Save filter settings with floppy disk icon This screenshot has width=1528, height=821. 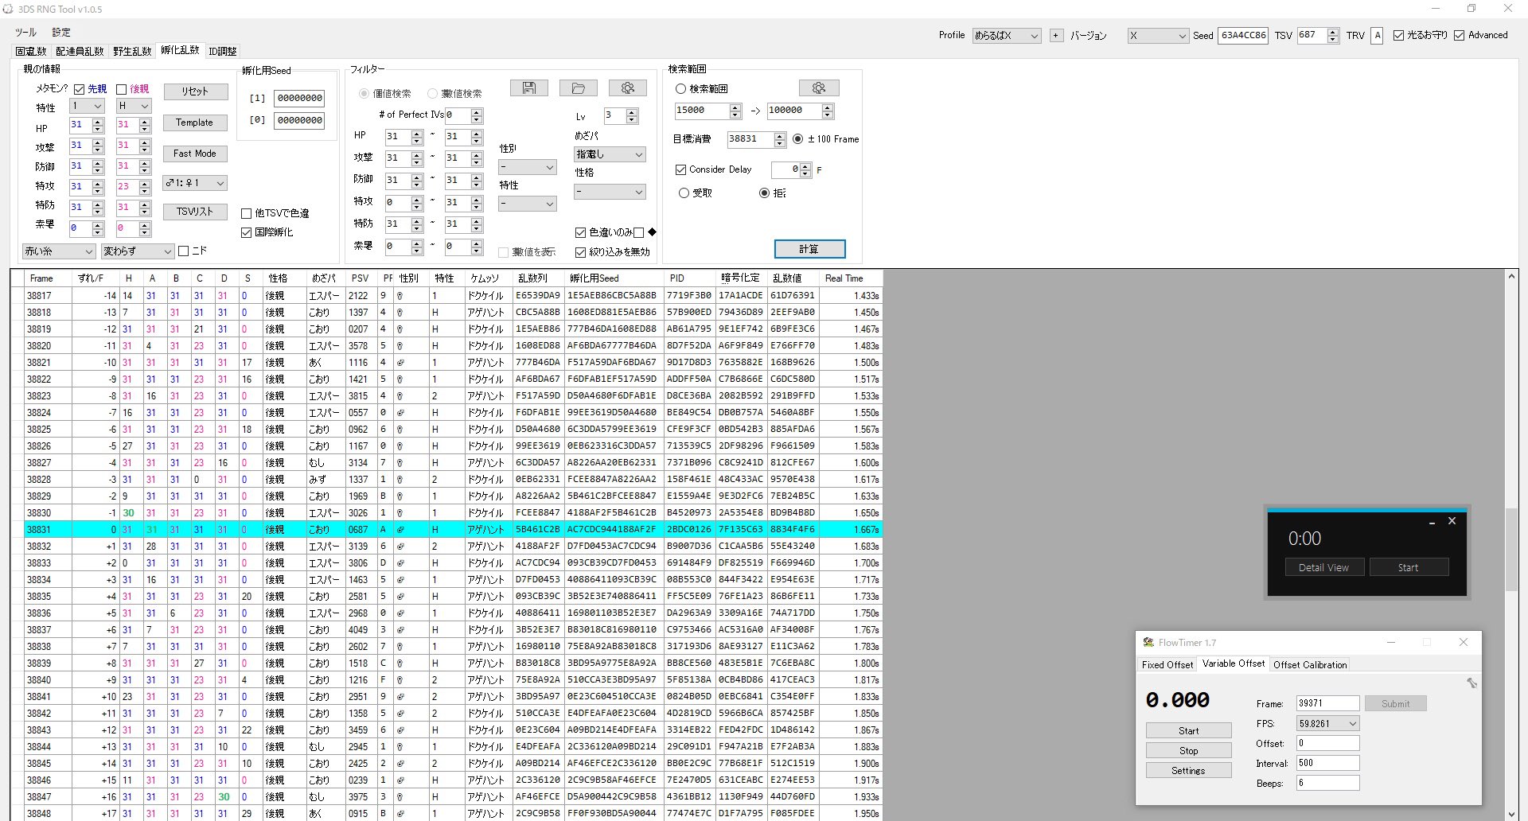(529, 88)
